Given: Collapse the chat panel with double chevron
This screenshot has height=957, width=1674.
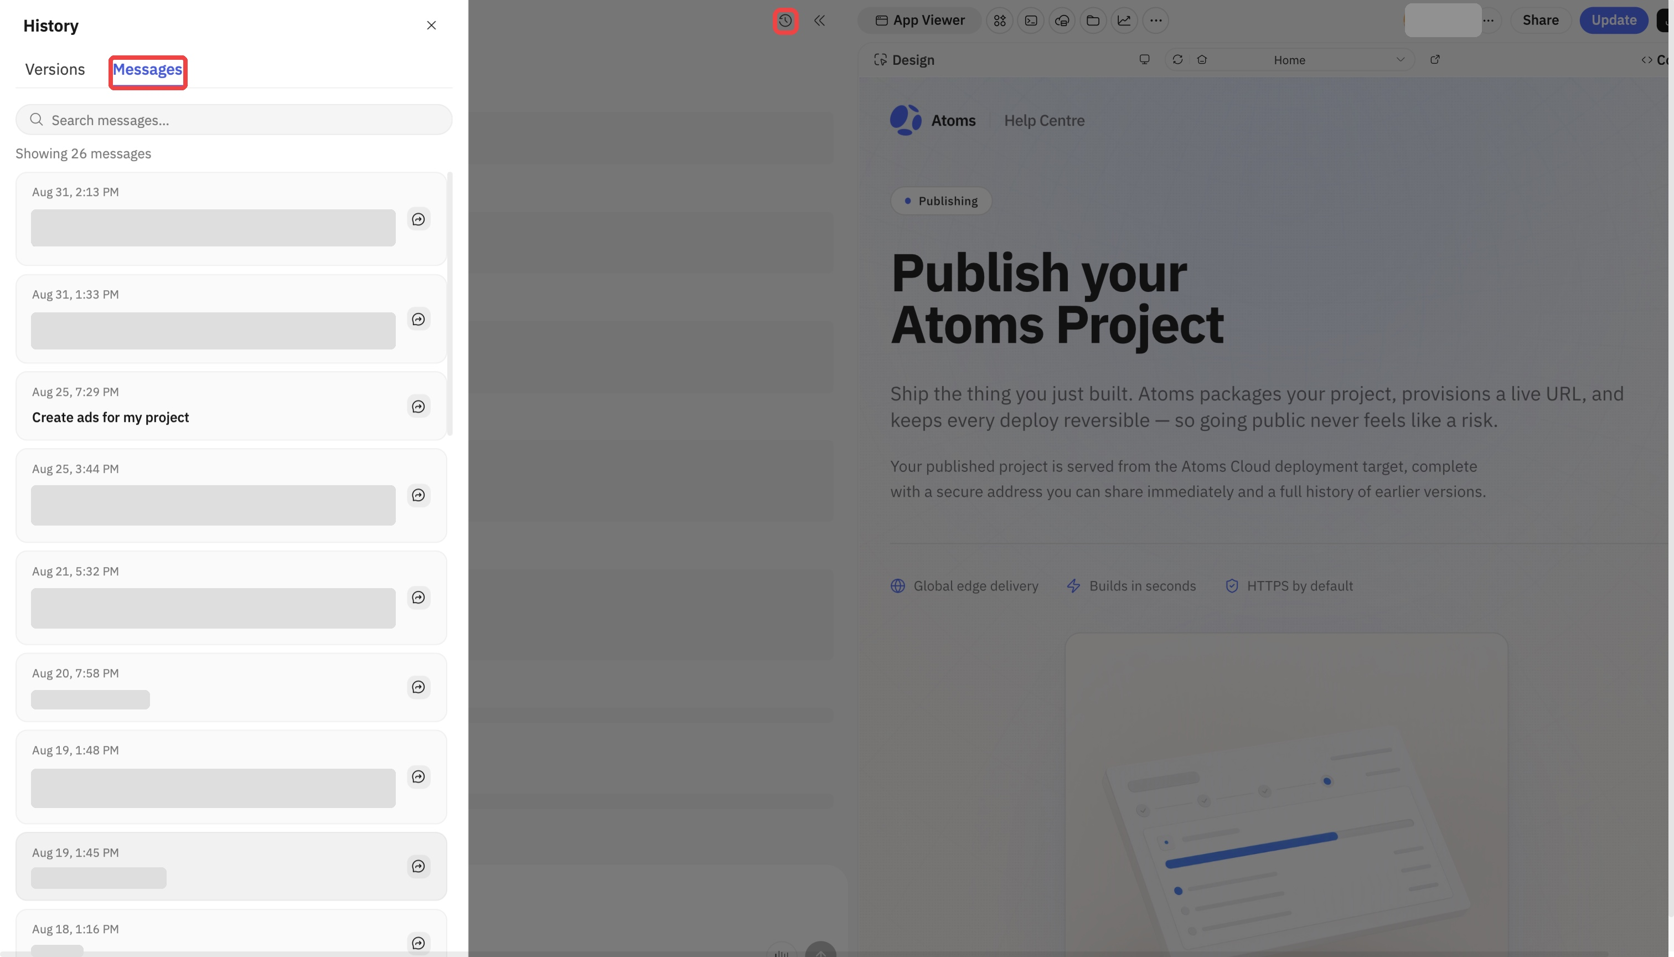Looking at the screenshot, I should click(x=819, y=20).
